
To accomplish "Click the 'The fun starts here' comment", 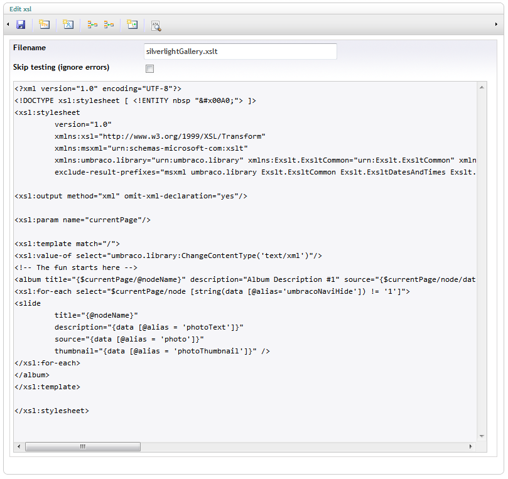I will click(76, 268).
